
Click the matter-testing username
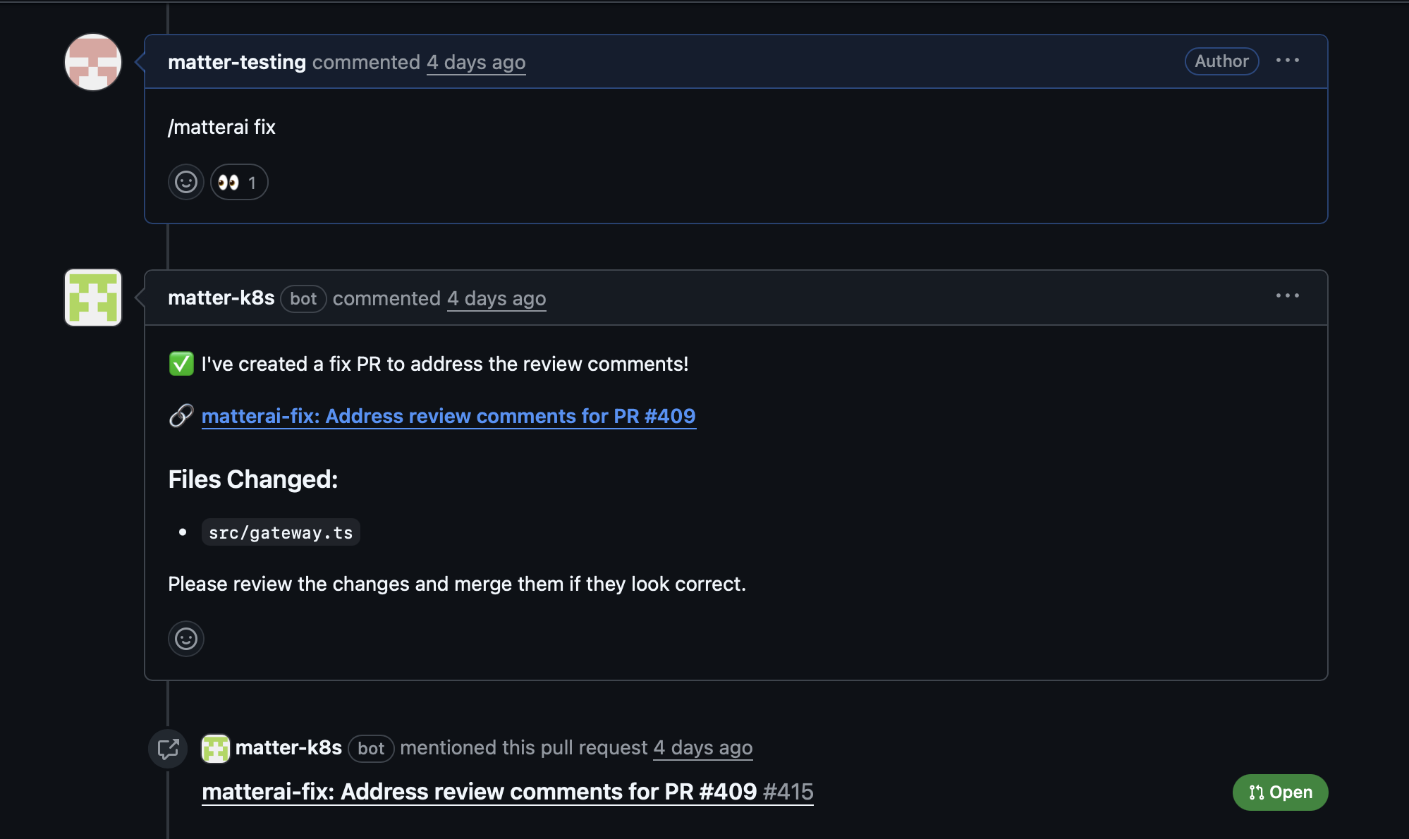(x=238, y=62)
